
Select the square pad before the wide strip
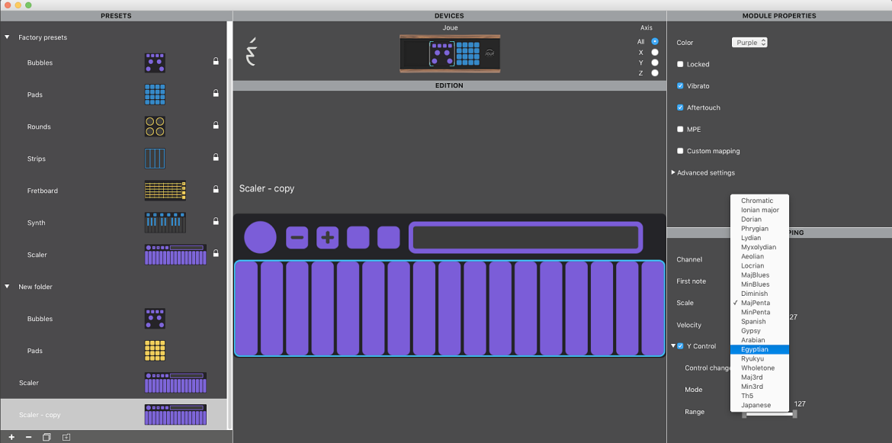(389, 237)
